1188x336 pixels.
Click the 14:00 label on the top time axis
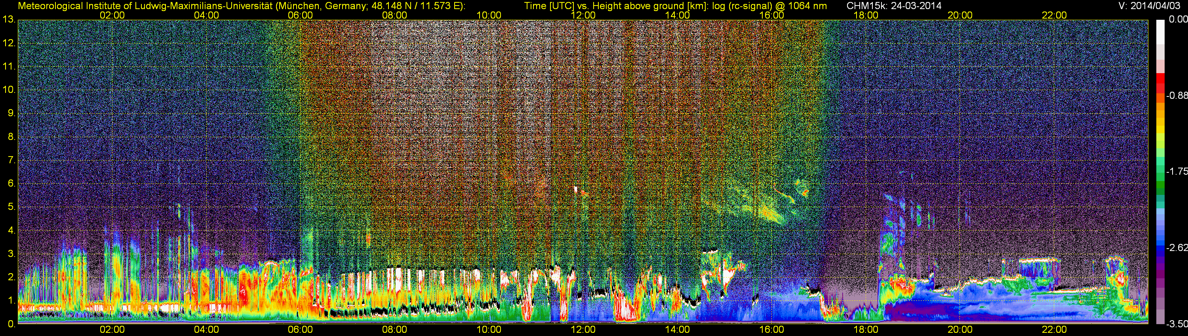pyautogui.click(x=678, y=15)
